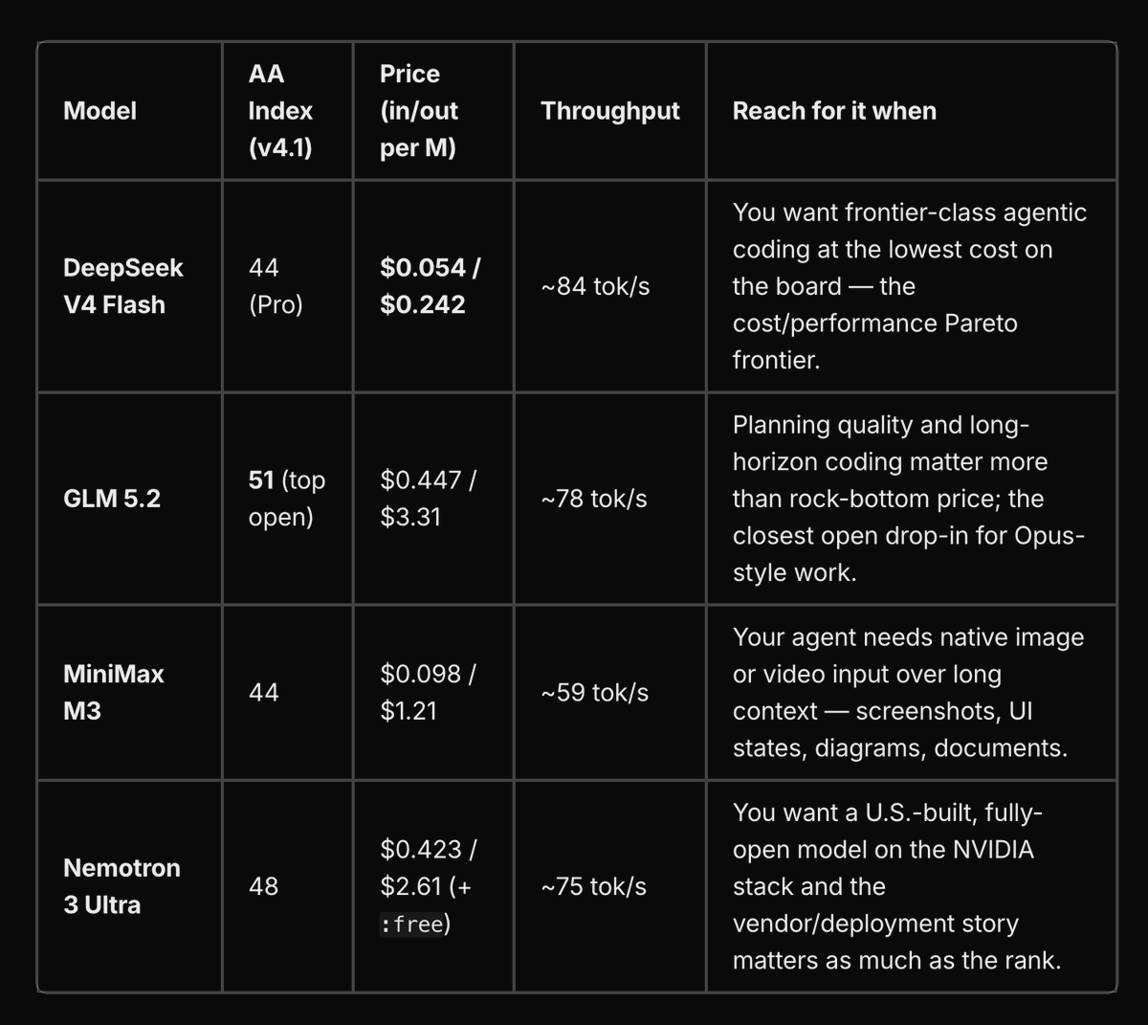This screenshot has height=1025, width=1148.
Task: Click the 48 index value for Nemotron
Action: [263, 886]
